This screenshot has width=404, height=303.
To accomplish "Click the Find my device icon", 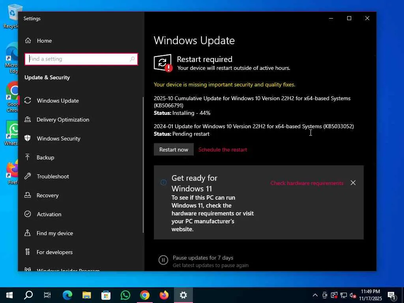I will [x=28, y=233].
